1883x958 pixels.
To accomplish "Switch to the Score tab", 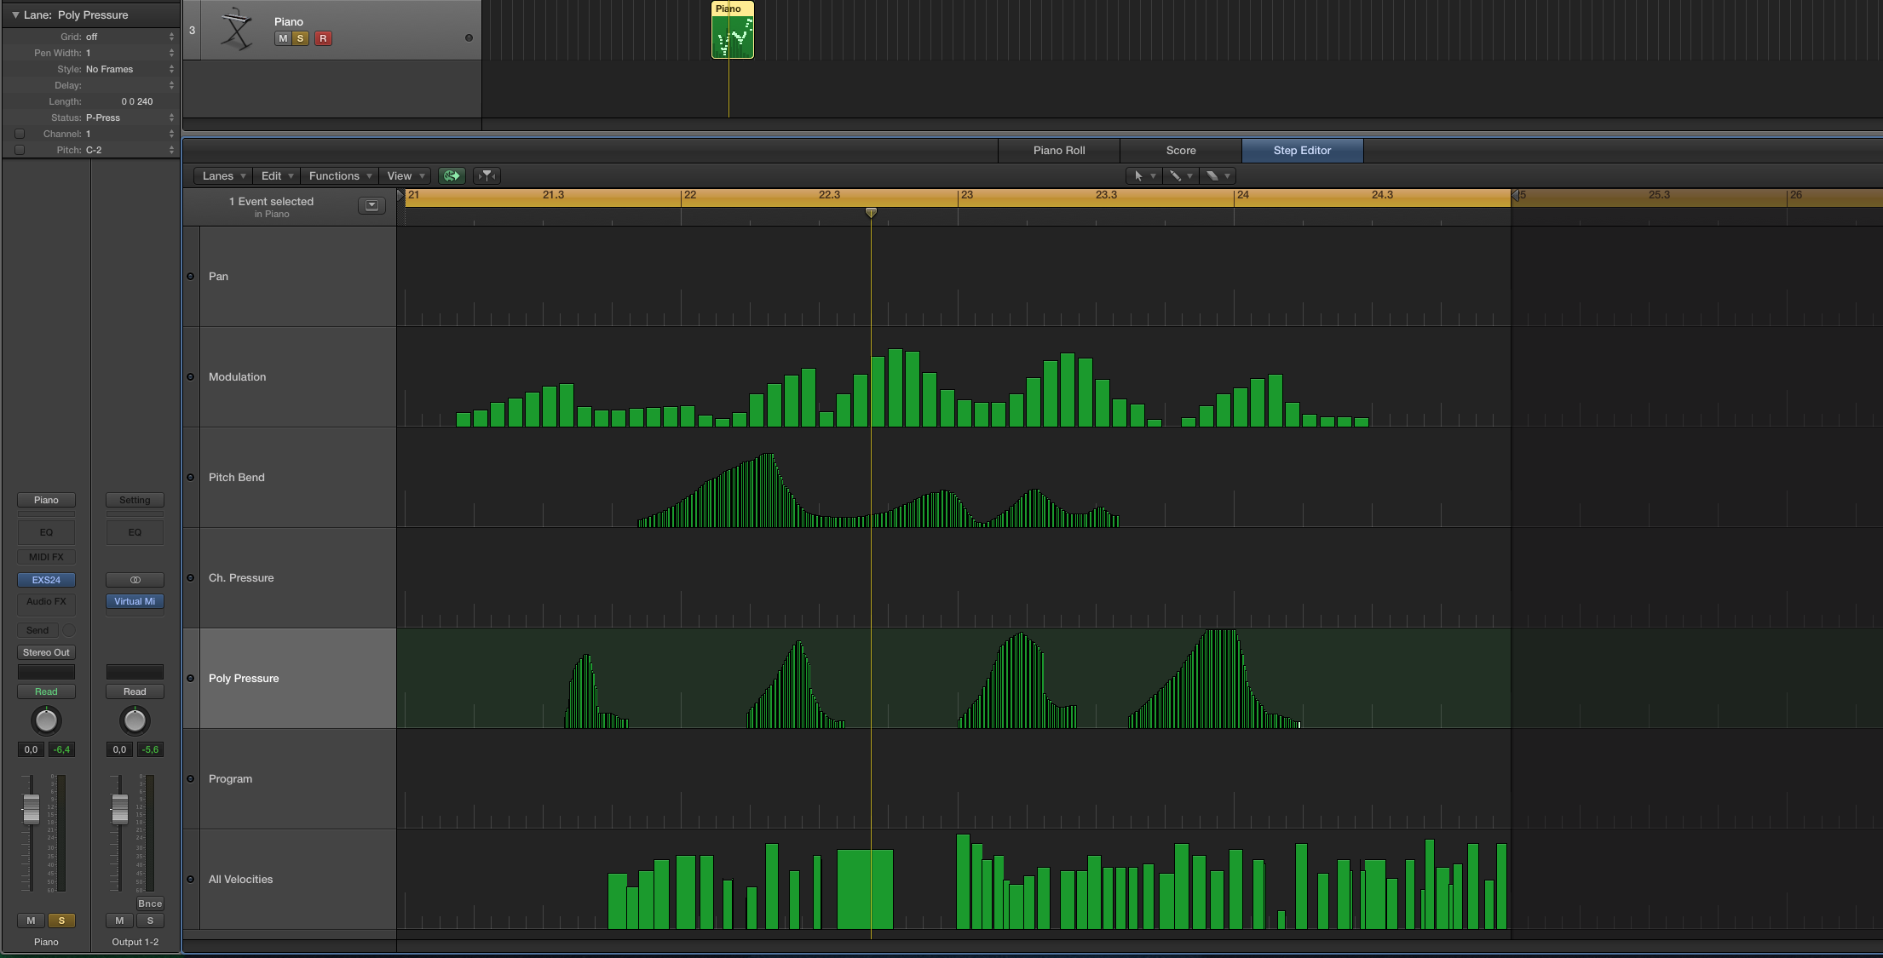I will 1180,150.
